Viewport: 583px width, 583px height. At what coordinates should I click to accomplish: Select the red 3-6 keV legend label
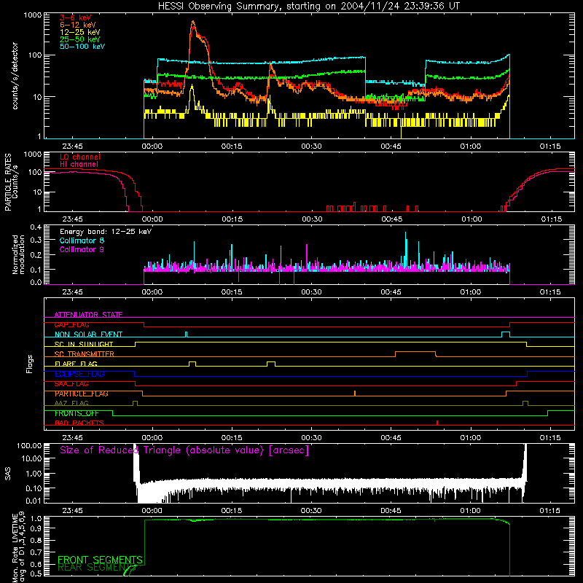click(x=76, y=17)
